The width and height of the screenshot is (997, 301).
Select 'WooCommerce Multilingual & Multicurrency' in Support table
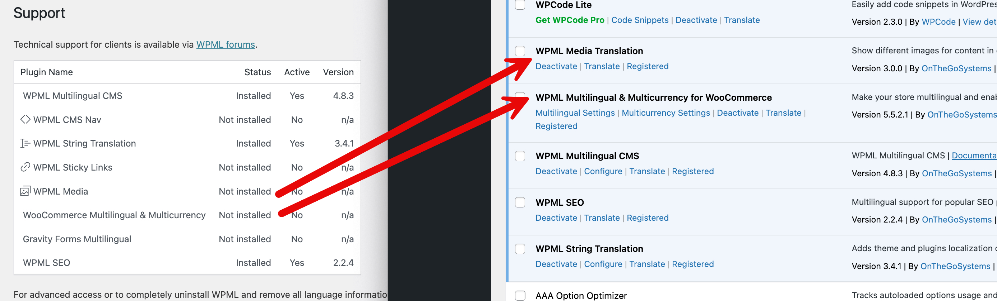coord(114,215)
